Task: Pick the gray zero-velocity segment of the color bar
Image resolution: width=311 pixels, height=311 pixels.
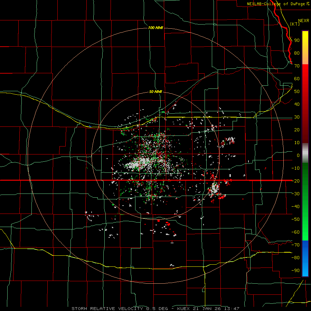Action: tap(305, 153)
